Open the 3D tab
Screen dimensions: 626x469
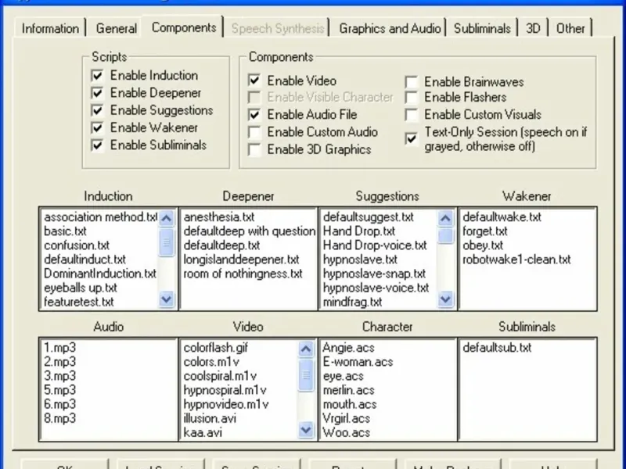point(533,28)
